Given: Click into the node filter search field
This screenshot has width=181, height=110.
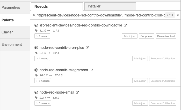Looking at the screenshot, I should click(x=101, y=15).
